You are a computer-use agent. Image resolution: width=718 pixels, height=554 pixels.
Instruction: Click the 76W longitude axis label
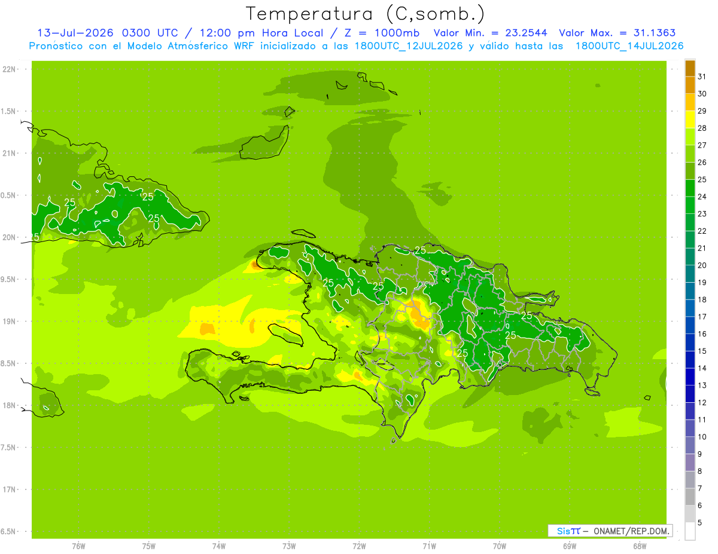[x=78, y=546]
